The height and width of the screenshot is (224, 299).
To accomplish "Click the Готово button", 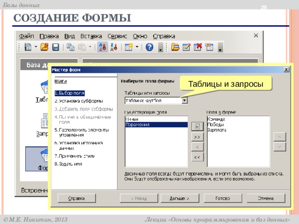I will [223, 198].
